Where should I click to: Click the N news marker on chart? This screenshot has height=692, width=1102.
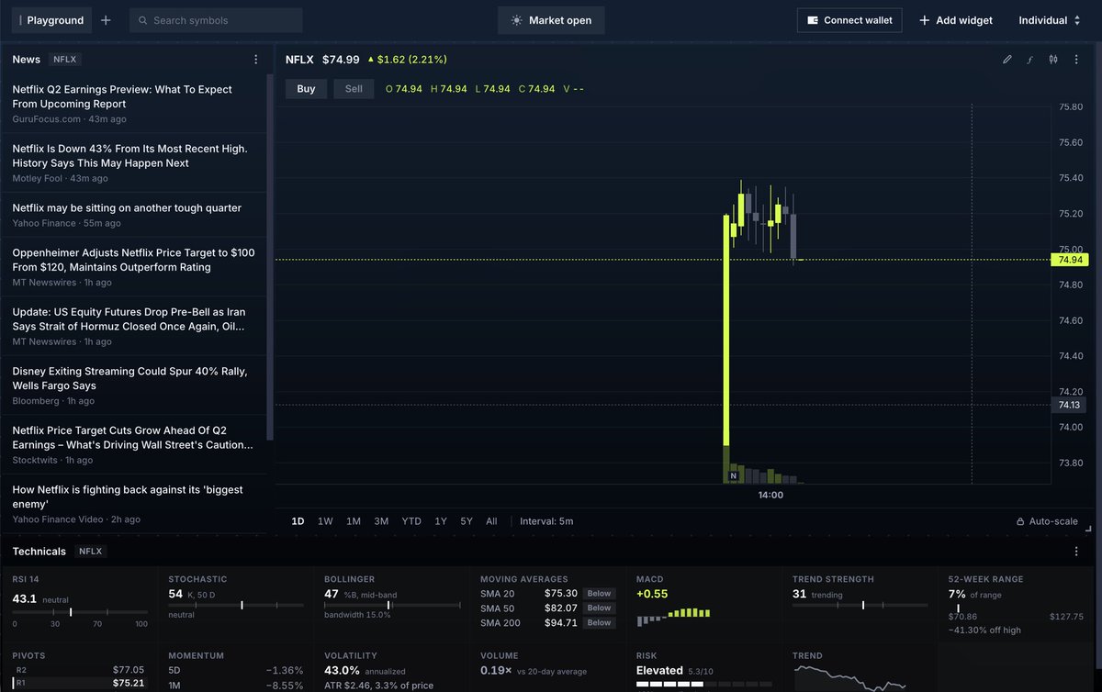pyautogui.click(x=733, y=476)
